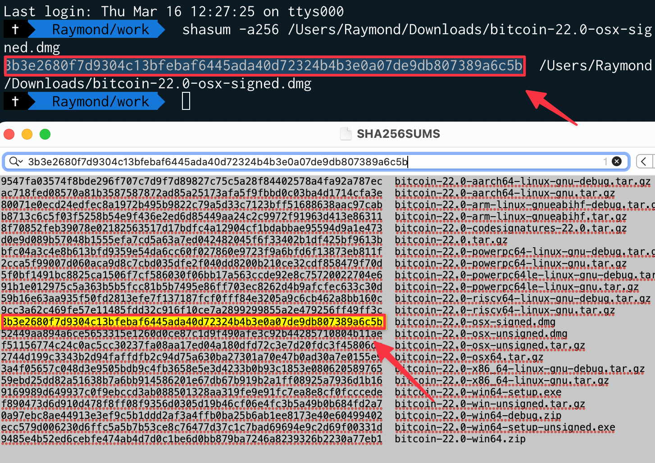655x463 pixels.
Task: Click the highlighted hash in the terminal output
Action: 264,66
